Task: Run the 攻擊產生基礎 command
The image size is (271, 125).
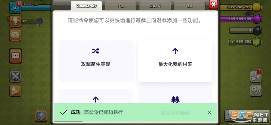Action: (x=96, y=61)
